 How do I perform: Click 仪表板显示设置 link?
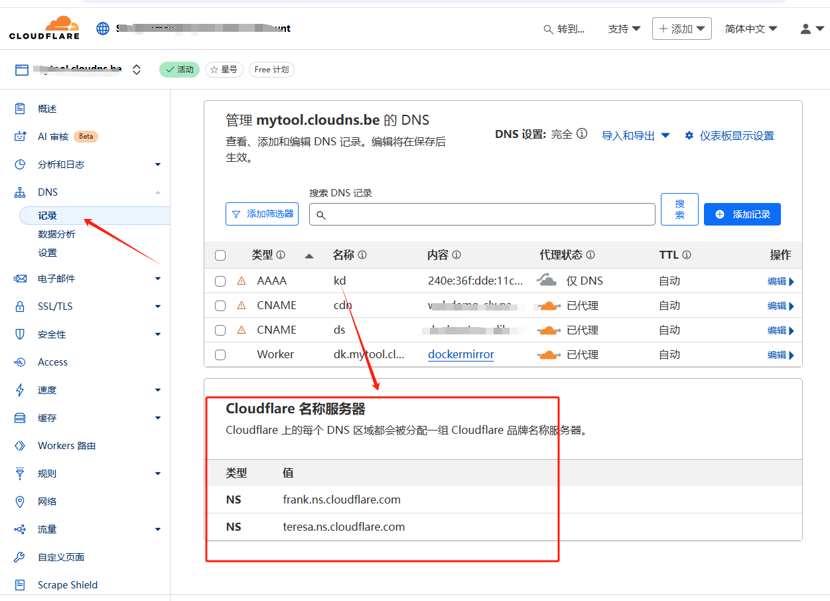click(x=736, y=135)
